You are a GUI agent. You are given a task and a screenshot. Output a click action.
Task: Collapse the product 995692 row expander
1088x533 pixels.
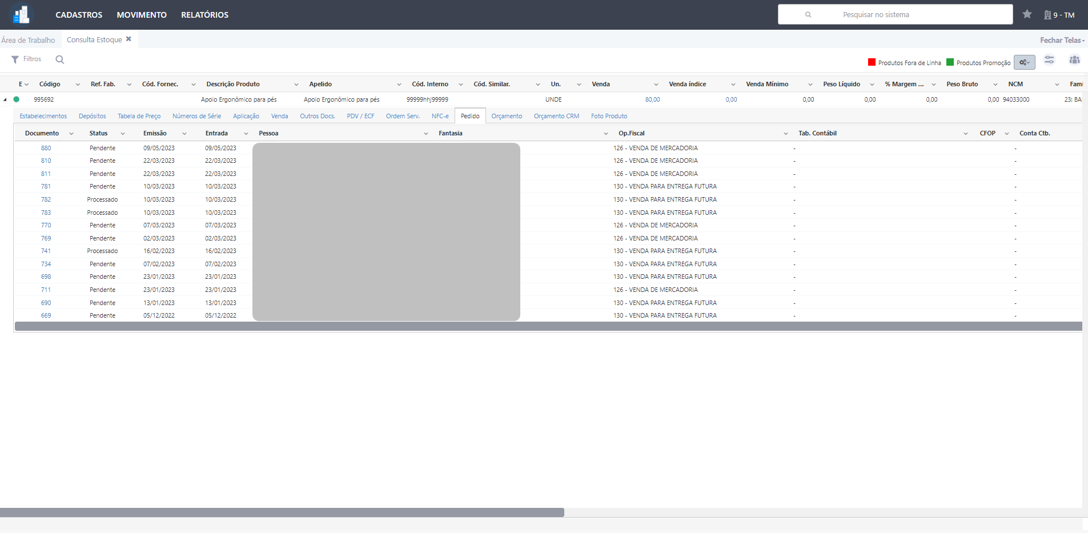coord(5,99)
